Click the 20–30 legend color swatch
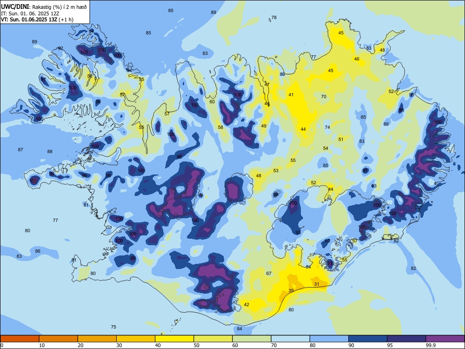 (x=97, y=339)
